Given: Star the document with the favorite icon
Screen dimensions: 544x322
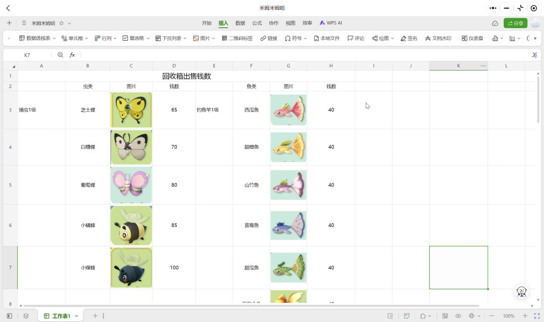Looking at the screenshot, I should pos(61,23).
